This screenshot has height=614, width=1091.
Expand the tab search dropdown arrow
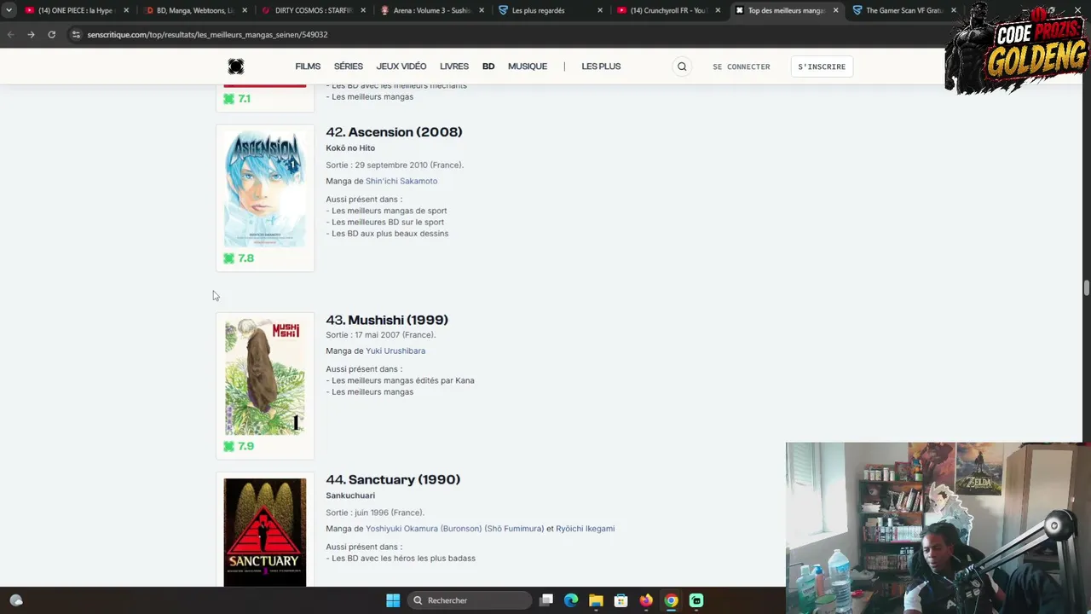(9, 10)
